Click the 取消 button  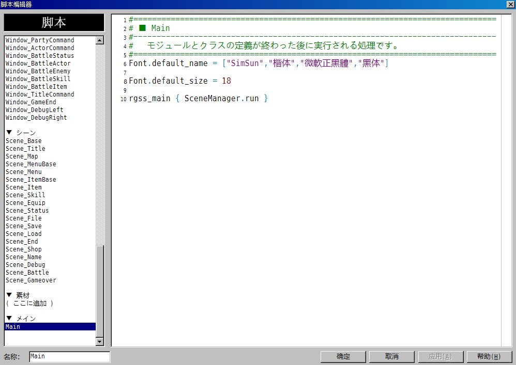pyautogui.click(x=391, y=356)
